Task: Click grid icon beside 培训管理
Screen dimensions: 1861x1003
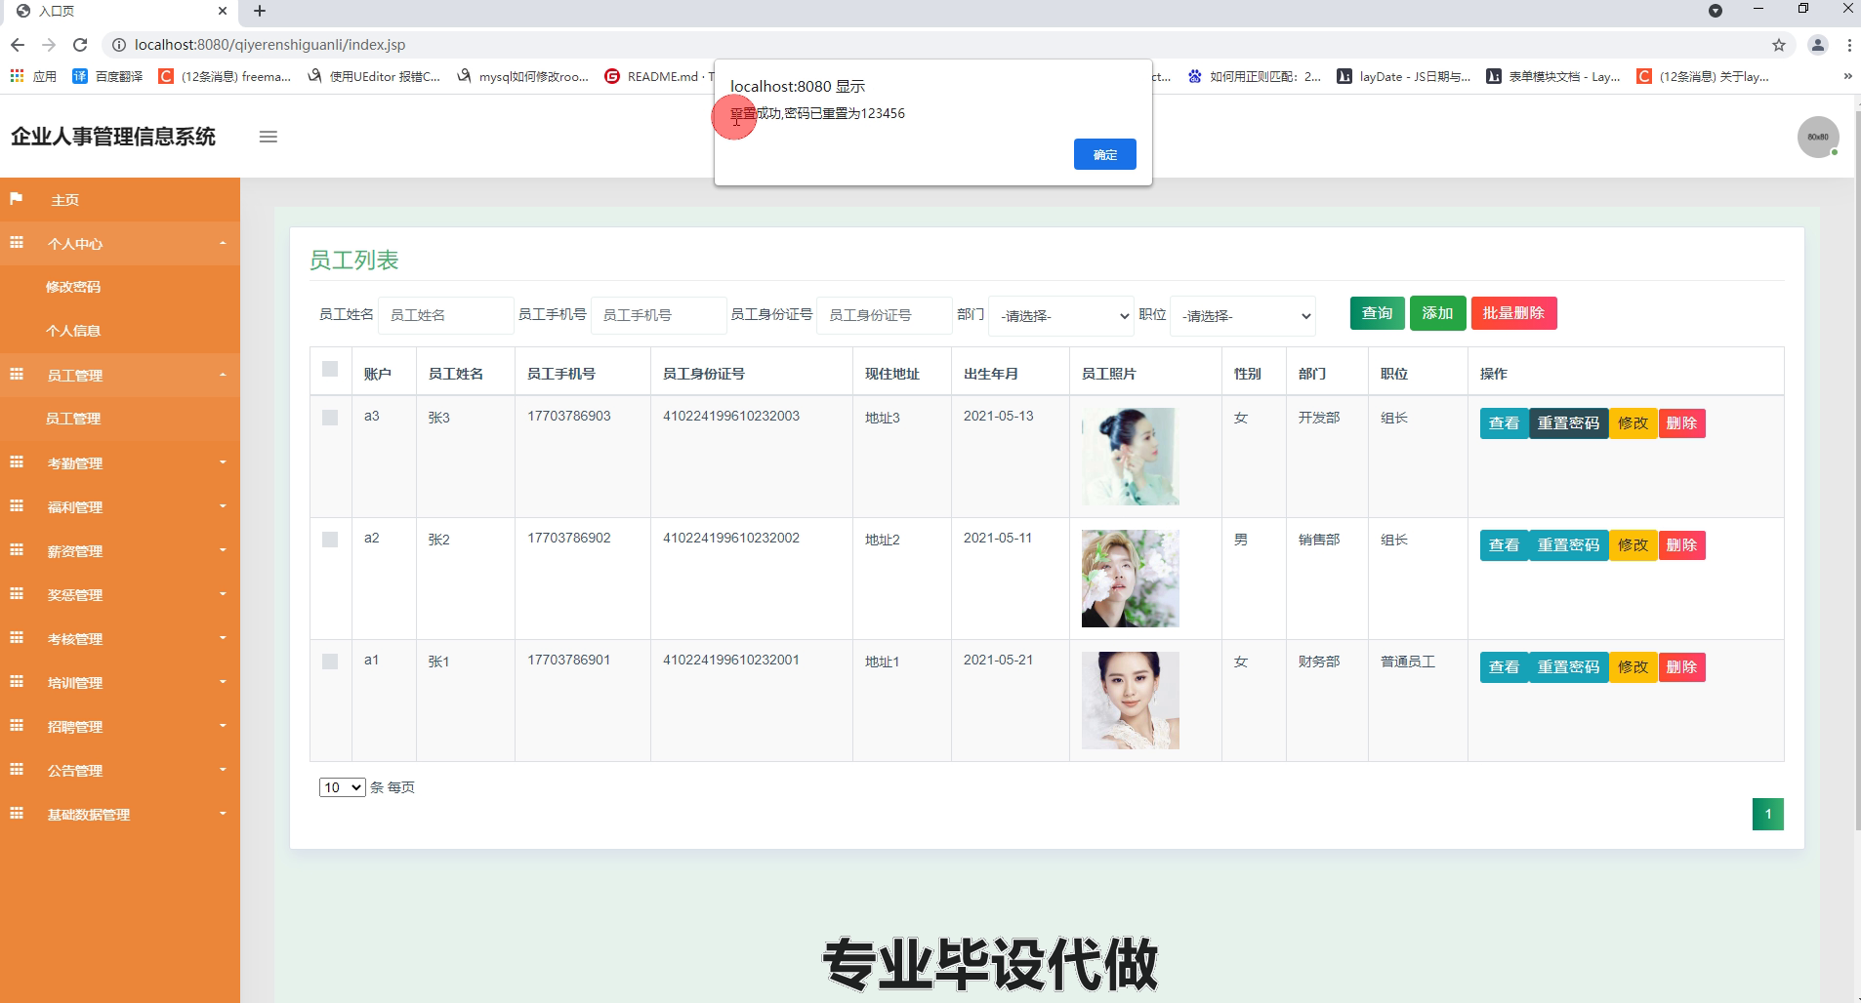Action: (17, 682)
